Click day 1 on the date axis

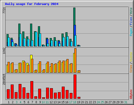pyautogui.click(x=9, y=102)
